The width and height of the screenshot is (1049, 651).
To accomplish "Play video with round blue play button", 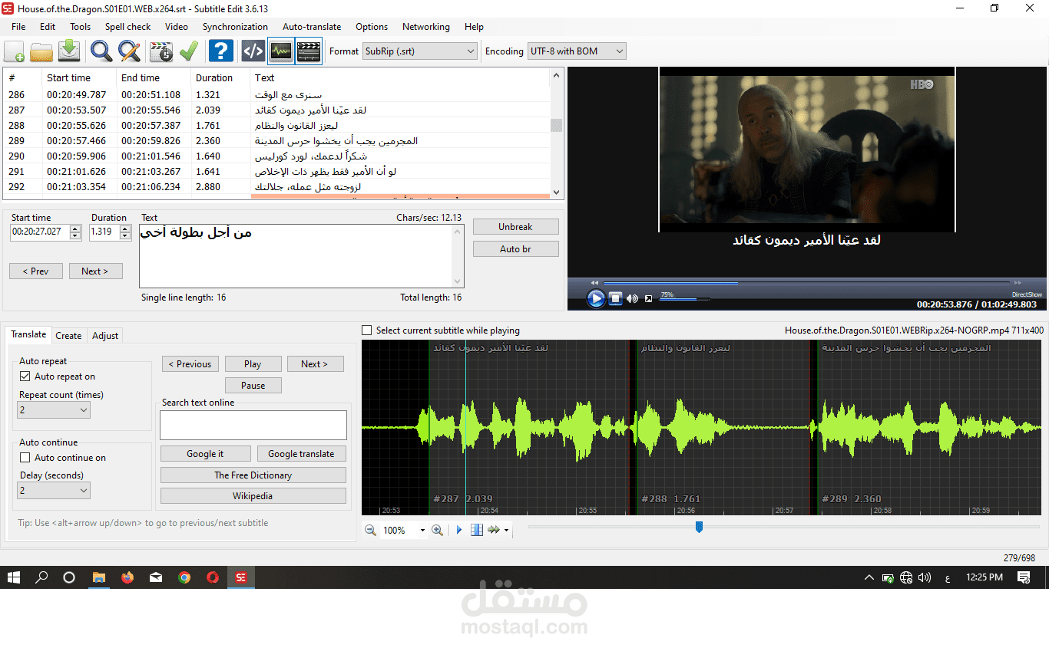I will [596, 298].
